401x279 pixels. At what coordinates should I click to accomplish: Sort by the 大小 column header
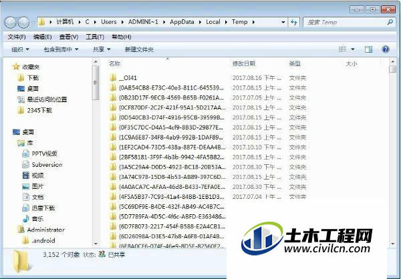351,63
